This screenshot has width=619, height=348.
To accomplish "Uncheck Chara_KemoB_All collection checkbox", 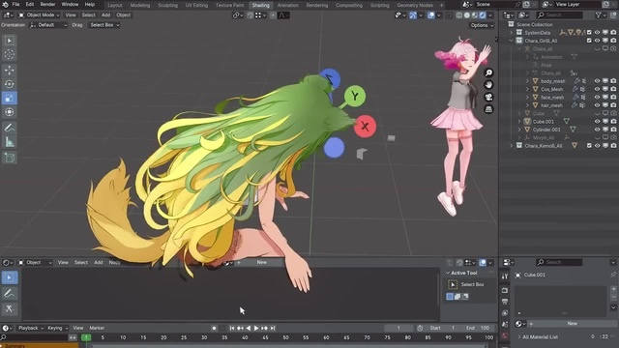I will [x=589, y=146].
